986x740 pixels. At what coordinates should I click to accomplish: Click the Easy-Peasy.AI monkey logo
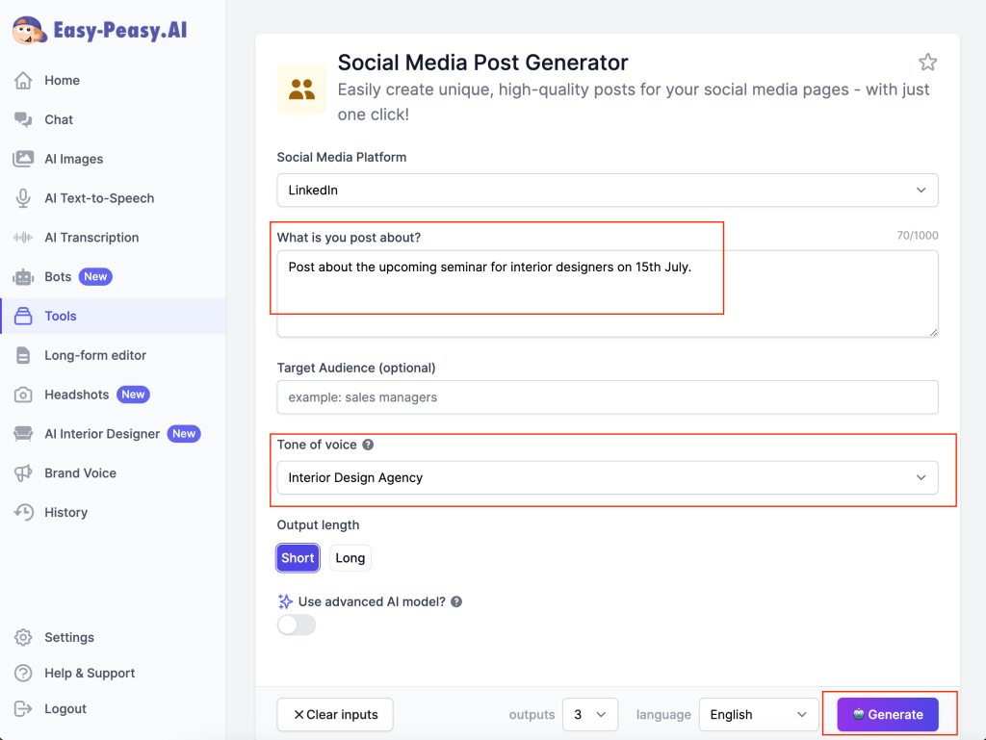[x=29, y=30]
